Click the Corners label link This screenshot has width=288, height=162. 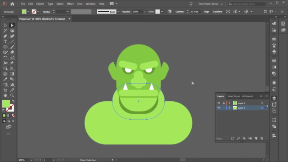click(x=180, y=12)
